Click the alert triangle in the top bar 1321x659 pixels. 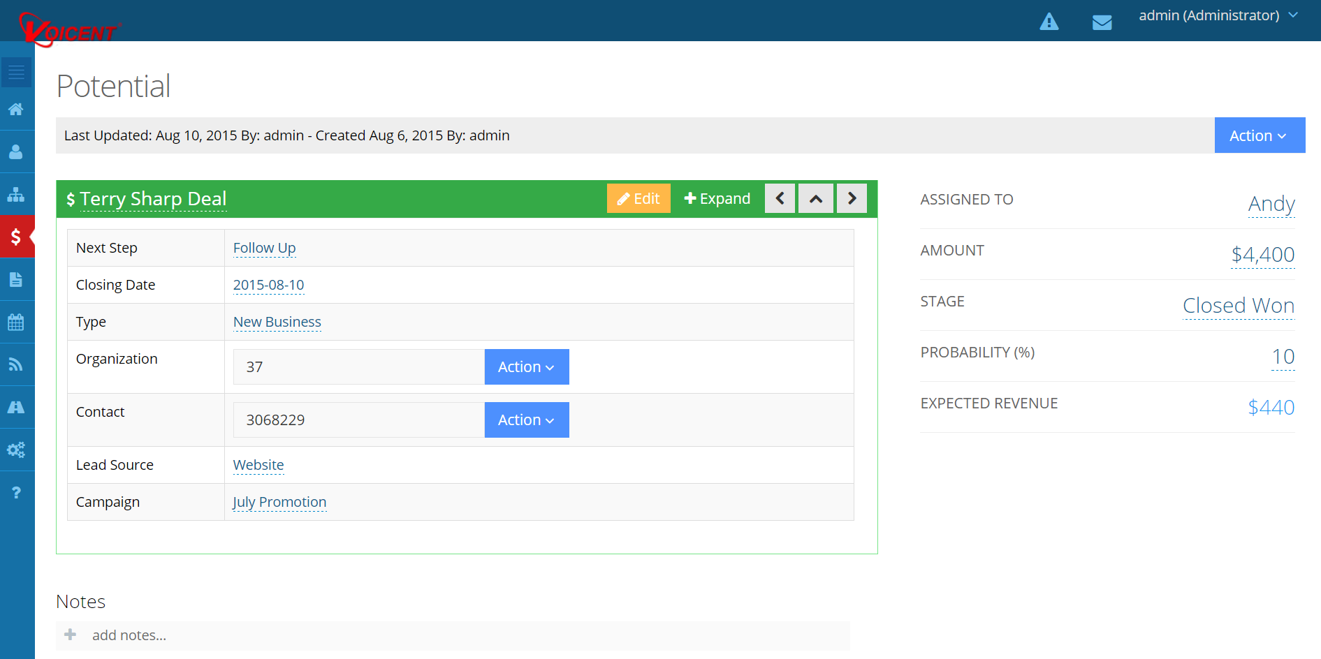[x=1050, y=21]
